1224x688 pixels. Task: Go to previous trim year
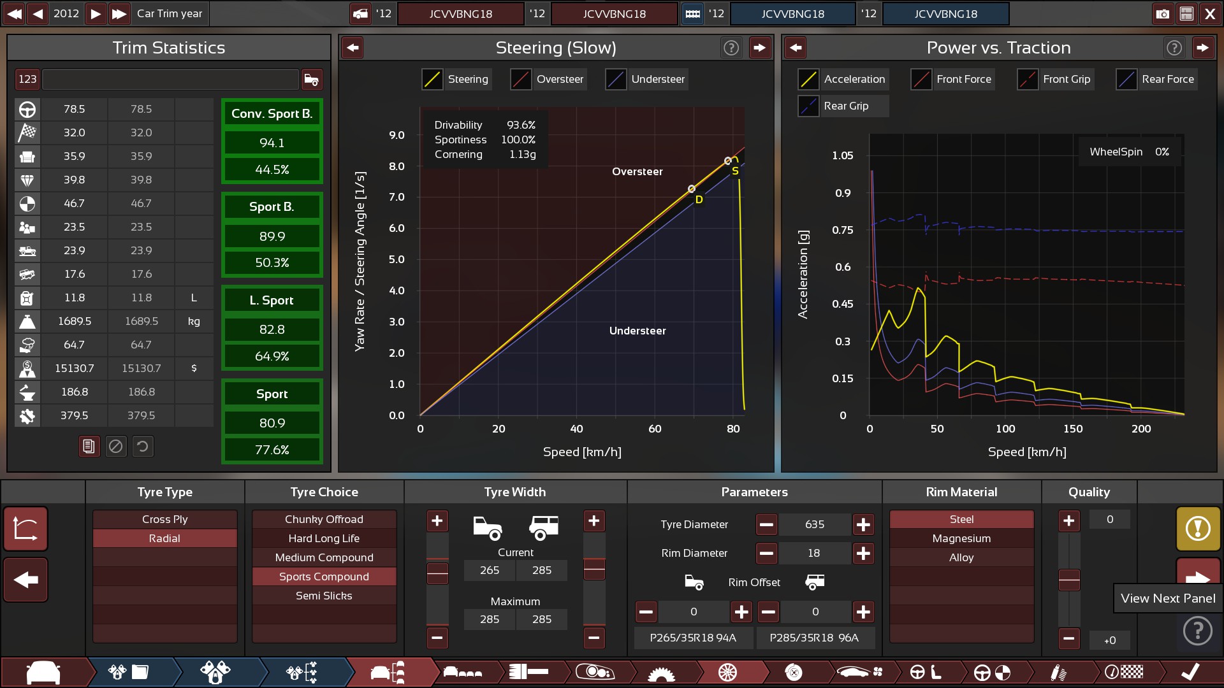(x=38, y=13)
